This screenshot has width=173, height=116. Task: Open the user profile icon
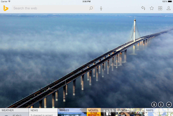tap(169, 8)
